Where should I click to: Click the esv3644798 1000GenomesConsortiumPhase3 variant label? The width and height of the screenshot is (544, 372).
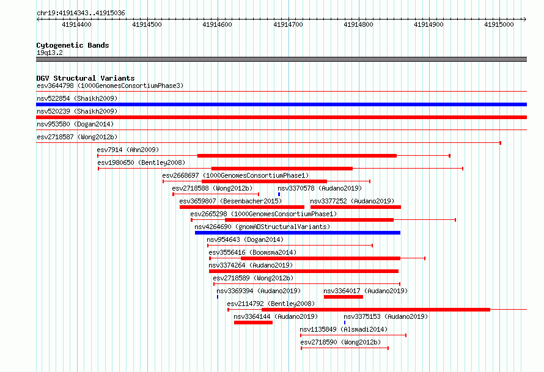110,86
